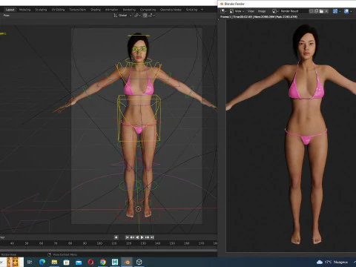
Task: Switch to the Scripting workspace tab
Action: click(x=191, y=10)
